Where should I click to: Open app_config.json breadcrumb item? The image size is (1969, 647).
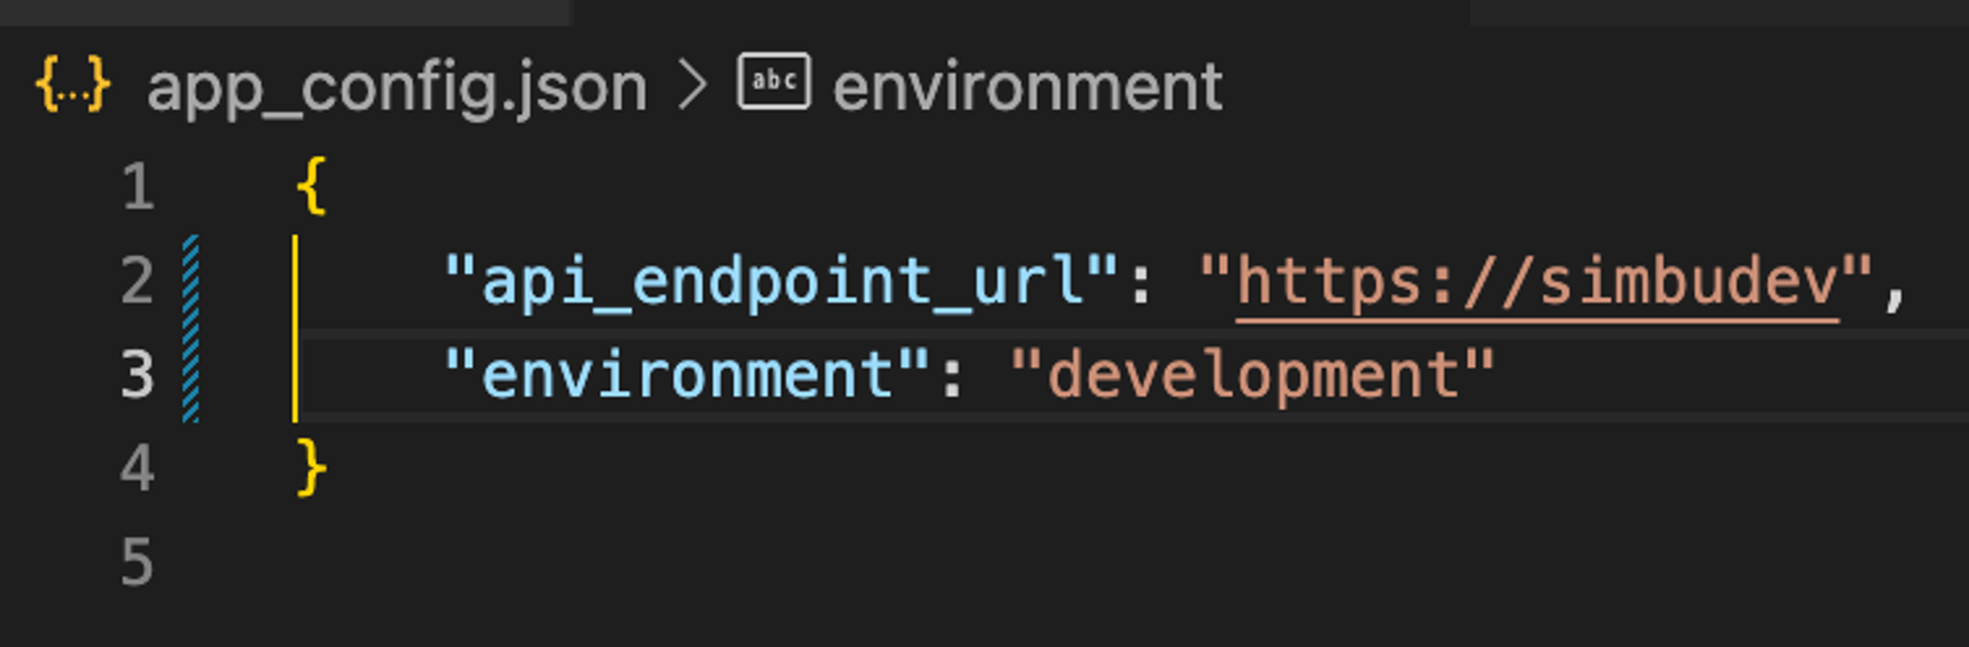[397, 89]
